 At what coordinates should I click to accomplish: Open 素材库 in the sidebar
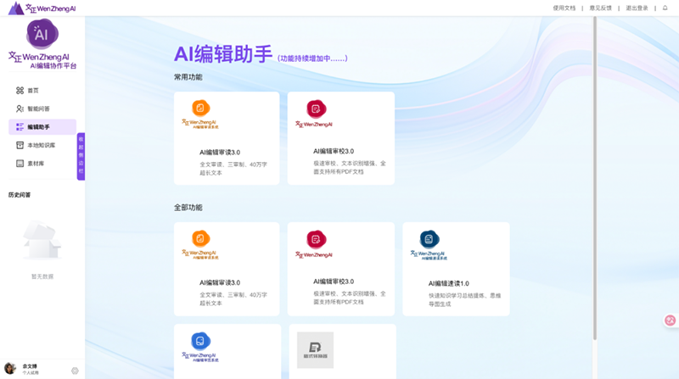pyautogui.click(x=36, y=163)
